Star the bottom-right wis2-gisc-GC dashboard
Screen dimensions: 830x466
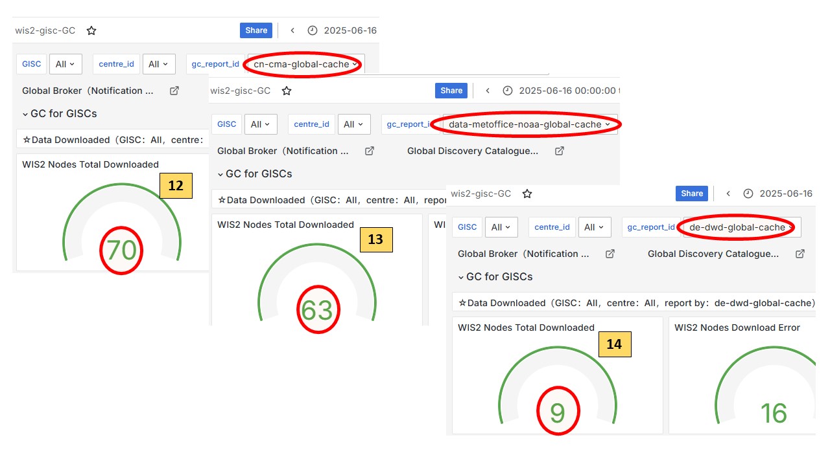coord(527,194)
